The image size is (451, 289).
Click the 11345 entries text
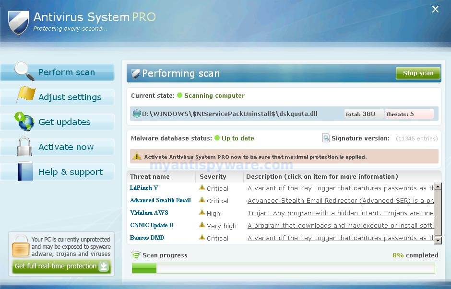417,139
